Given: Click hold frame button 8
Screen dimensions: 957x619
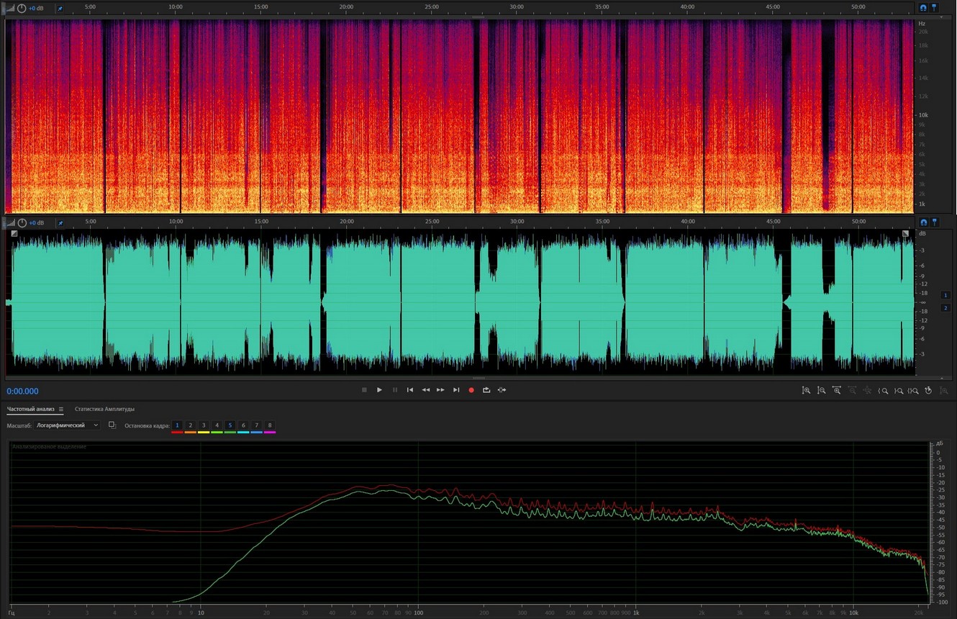Looking at the screenshot, I should 270,425.
